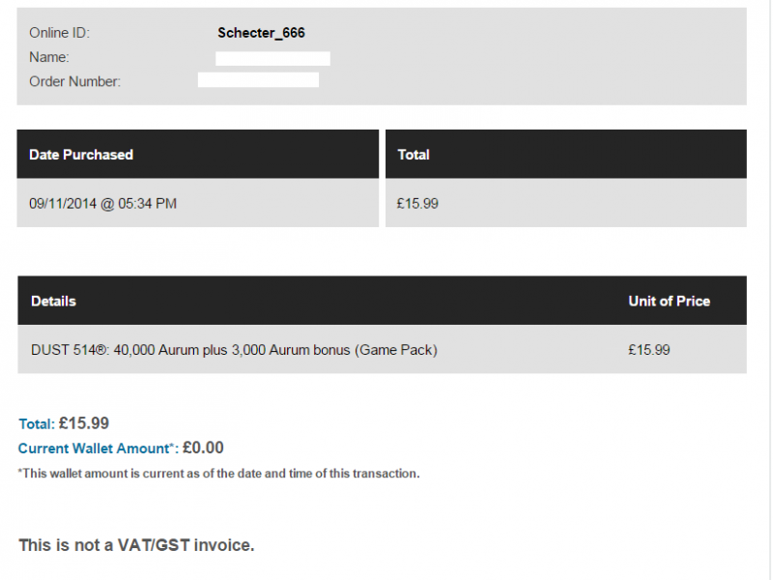773x580 pixels.
Task: Click the Current Wallet Amount label
Action: [x=99, y=449]
